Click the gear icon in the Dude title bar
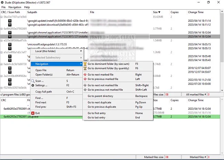Screen dimensions: 224x160 [2, 2]
